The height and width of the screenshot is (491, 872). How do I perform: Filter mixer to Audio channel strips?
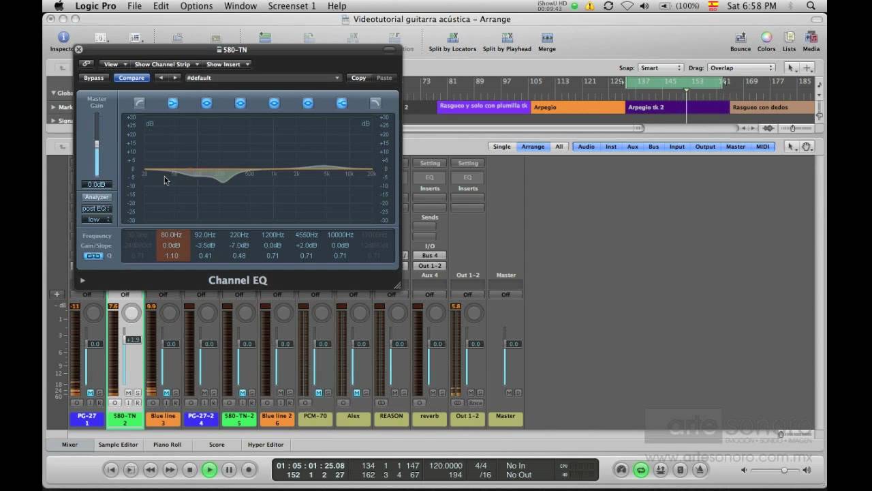tap(586, 147)
